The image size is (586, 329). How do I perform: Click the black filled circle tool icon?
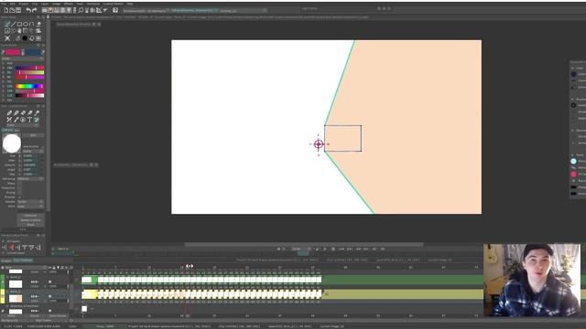(x=25, y=38)
